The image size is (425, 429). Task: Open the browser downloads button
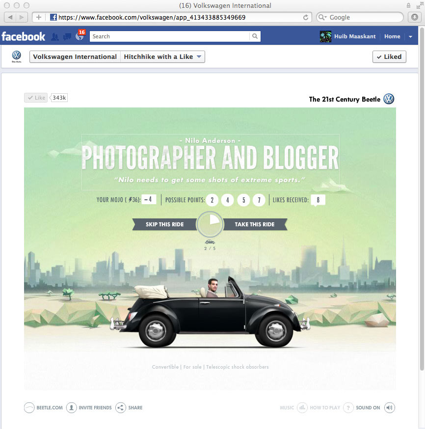tap(415, 17)
